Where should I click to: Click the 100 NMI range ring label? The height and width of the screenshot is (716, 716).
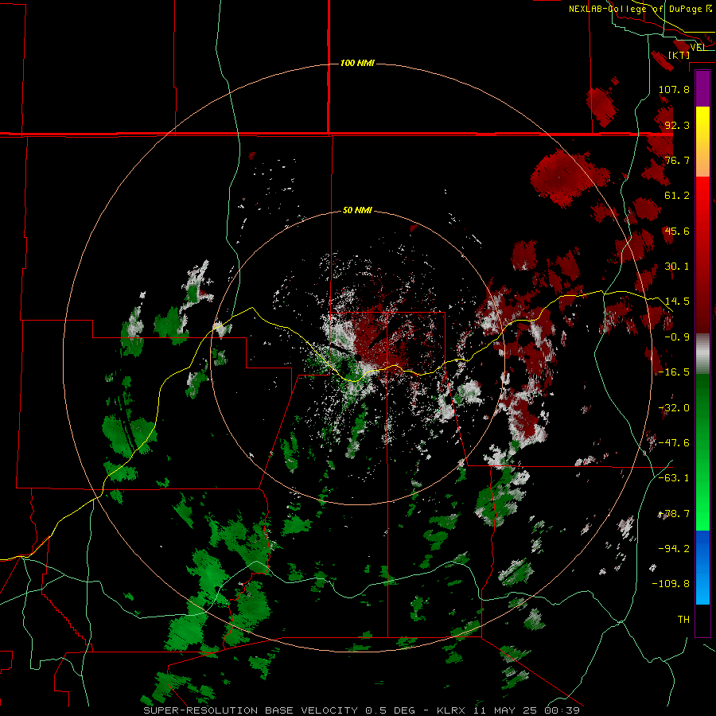[x=357, y=63]
